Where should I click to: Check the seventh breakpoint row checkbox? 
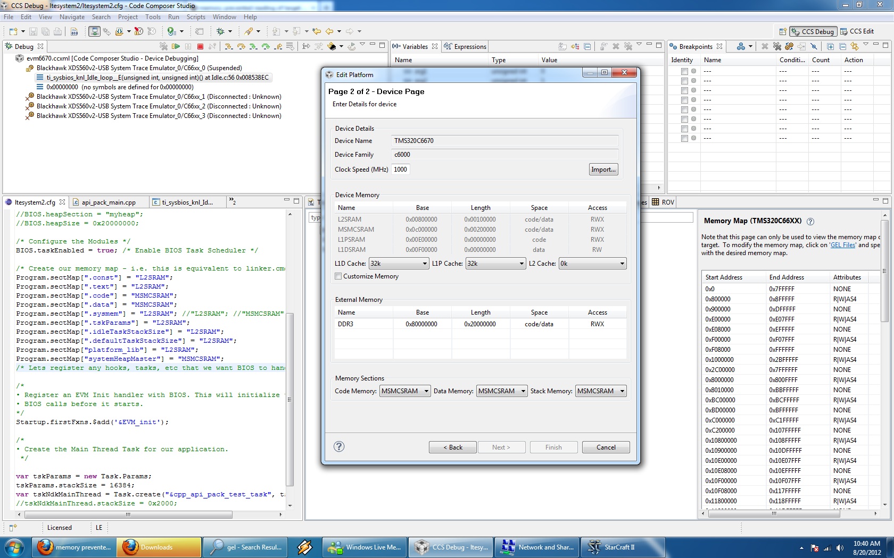click(x=684, y=129)
